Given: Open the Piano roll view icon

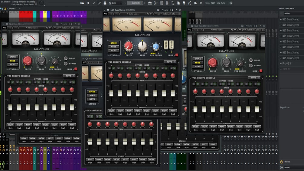Looking at the screenshot, I should click(x=155, y=3).
